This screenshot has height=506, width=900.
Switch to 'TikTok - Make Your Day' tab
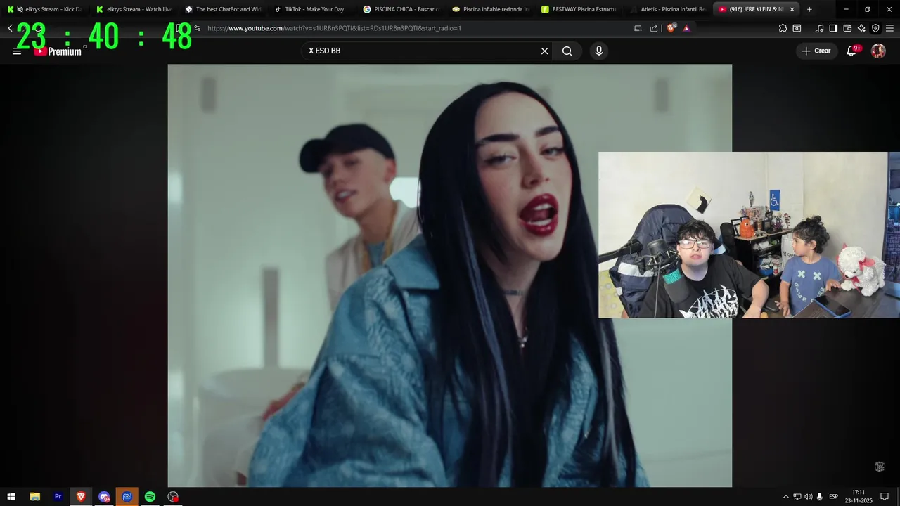312,9
